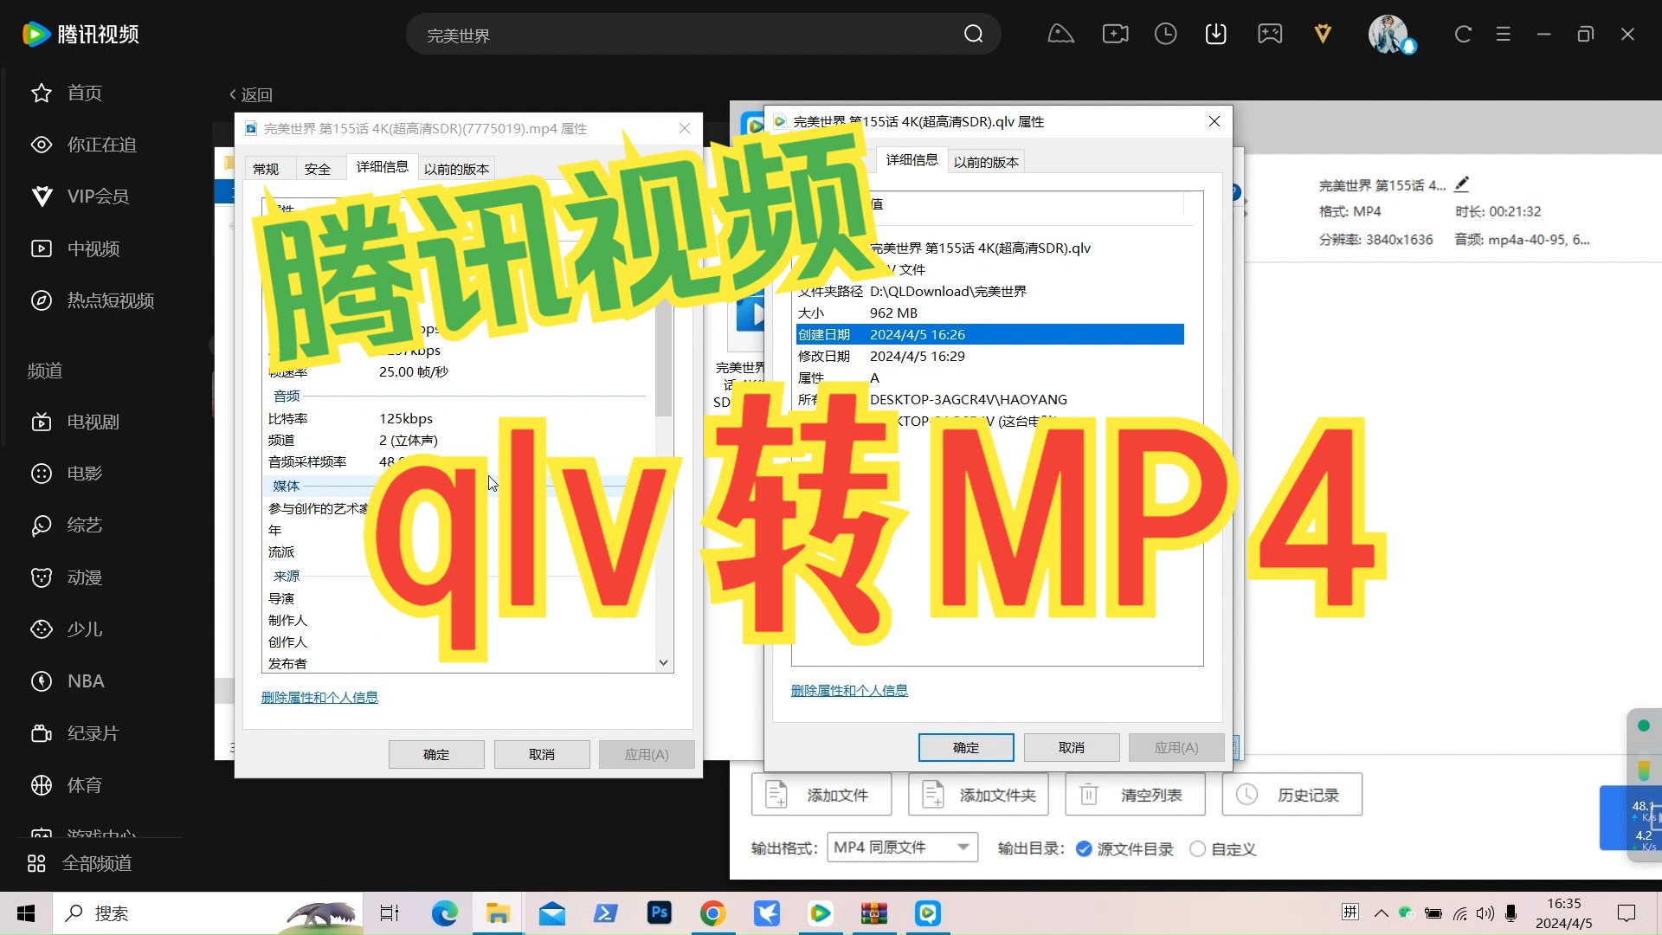Open the NBA channel from the sidebar
This screenshot has width=1662, height=935.
tap(86, 681)
